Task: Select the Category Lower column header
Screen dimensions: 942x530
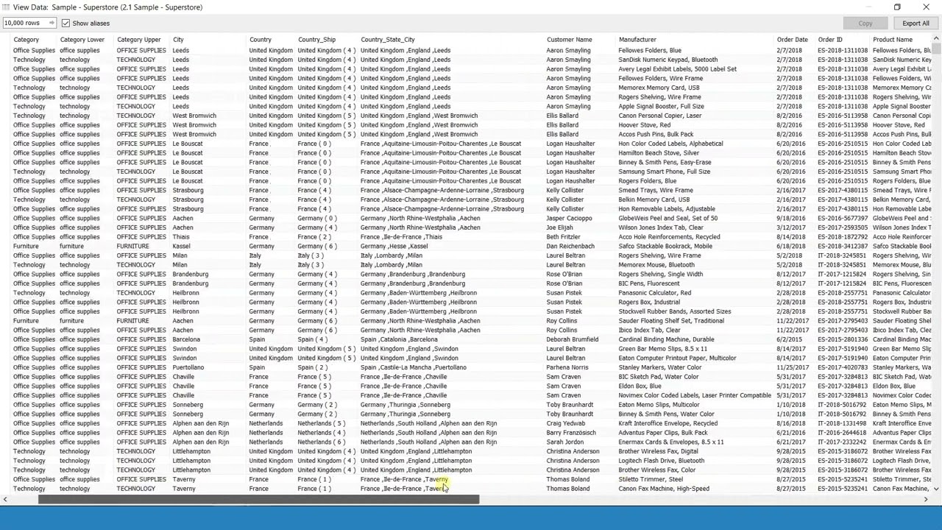Action: click(82, 40)
